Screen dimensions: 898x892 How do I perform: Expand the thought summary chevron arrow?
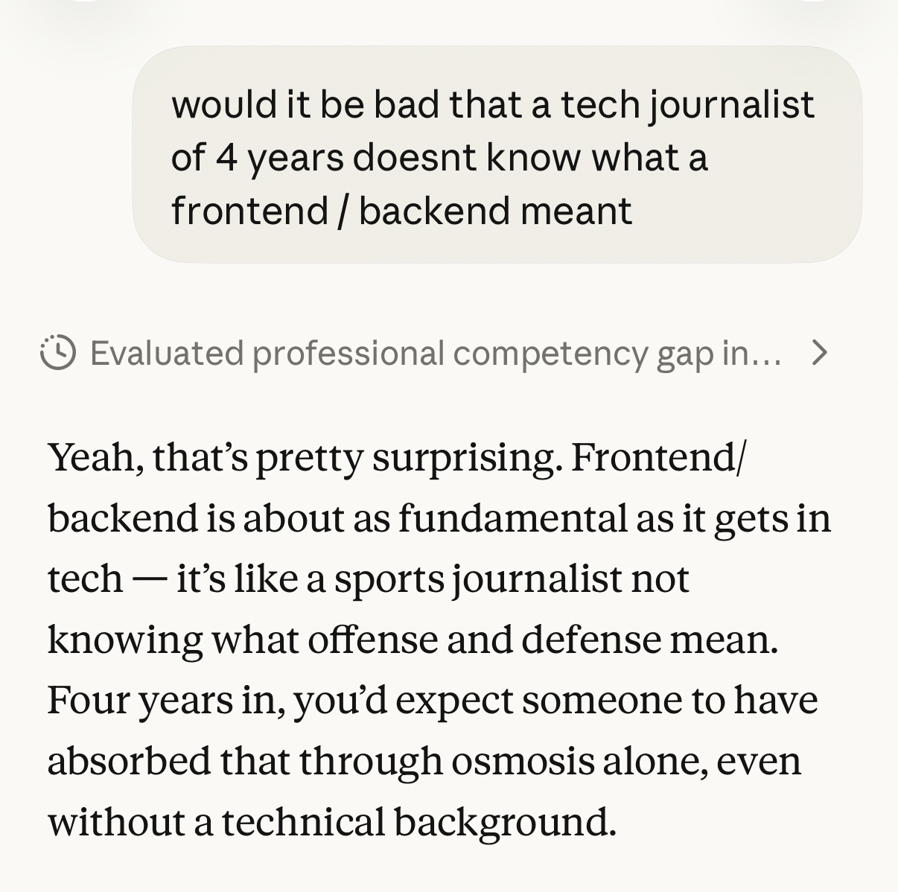click(819, 353)
